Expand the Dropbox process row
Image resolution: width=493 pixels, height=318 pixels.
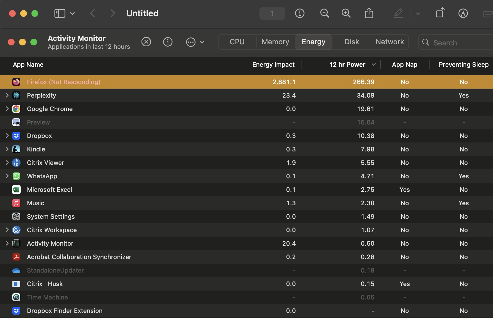pyautogui.click(x=7, y=136)
